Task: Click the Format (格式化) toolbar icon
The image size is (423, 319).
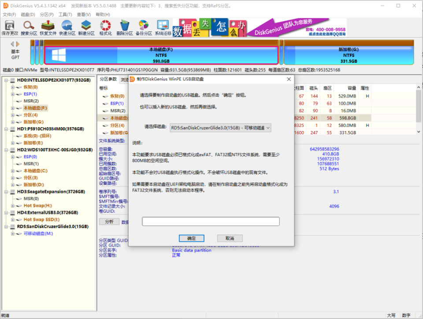Action: click(x=105, y=27)
